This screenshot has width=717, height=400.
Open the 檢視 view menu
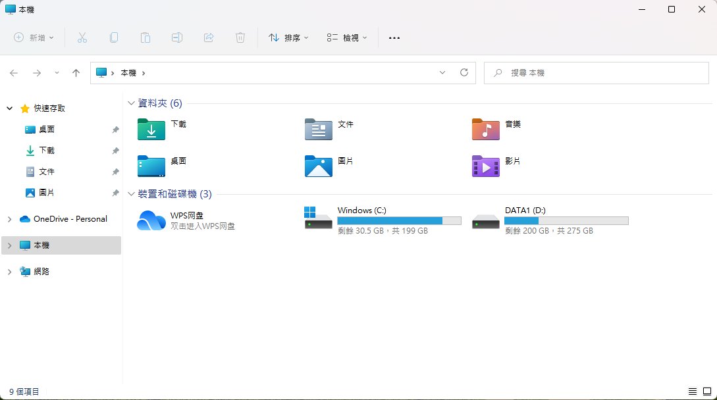pyautogui.click(x=347, y=37)
